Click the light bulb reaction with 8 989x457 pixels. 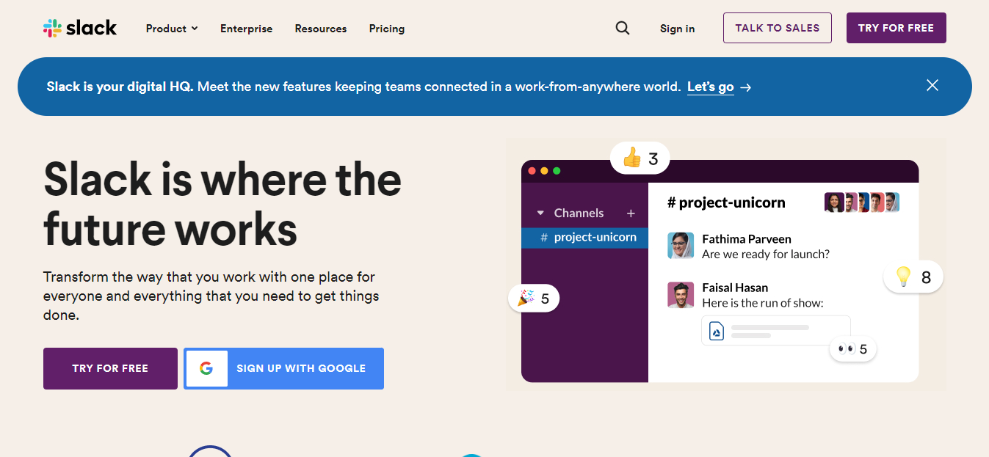click(913, 277)
